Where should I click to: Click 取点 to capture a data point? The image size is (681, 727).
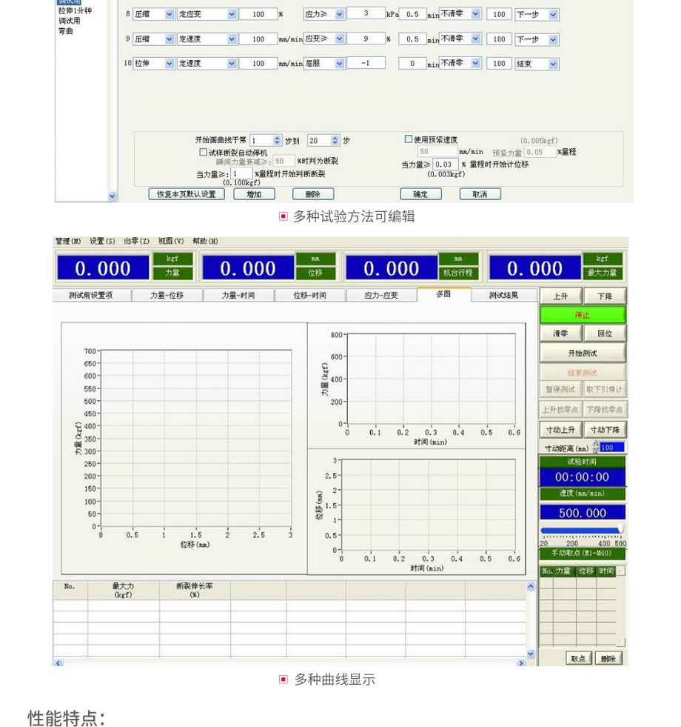[579, 658]
